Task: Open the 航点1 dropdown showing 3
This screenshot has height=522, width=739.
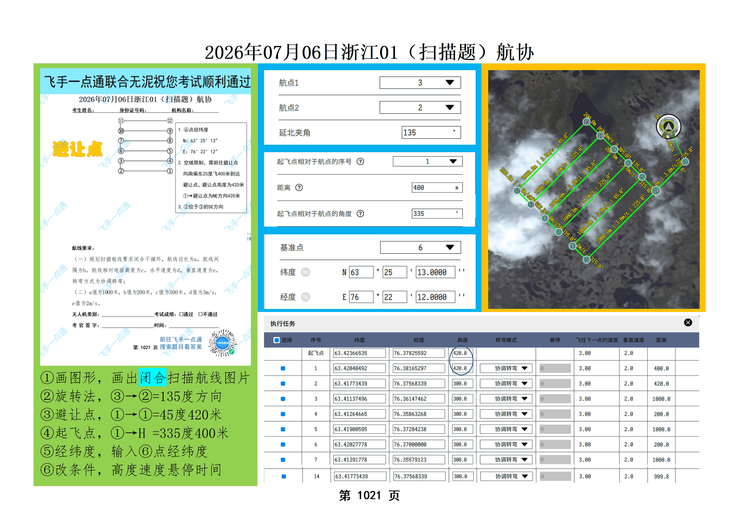Action: 420,83
